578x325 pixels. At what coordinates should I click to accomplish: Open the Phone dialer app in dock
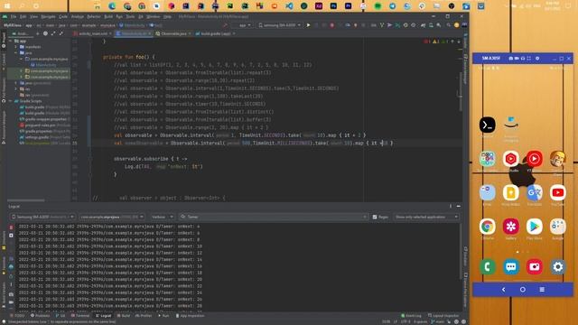[x=487, y=267]
